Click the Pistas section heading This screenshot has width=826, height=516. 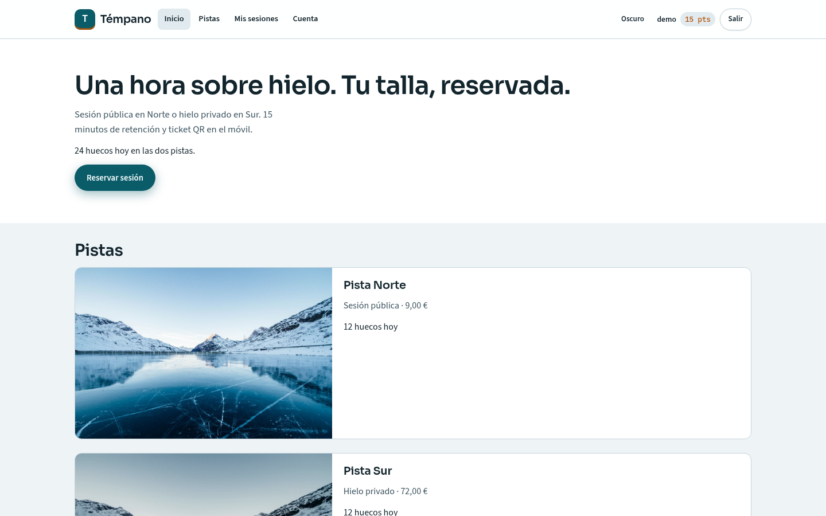99,250
